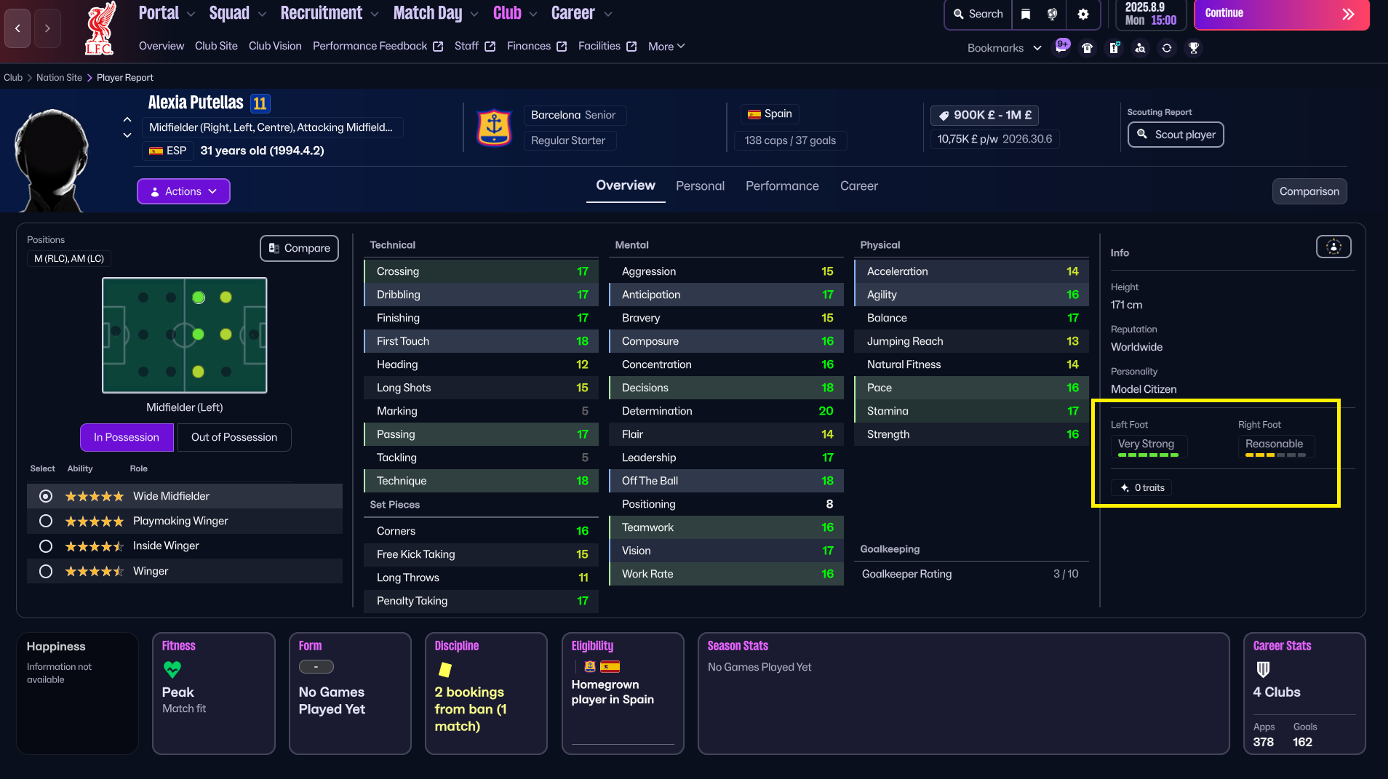Choose the Winger role radio button
1388x779 pixels.
(x=46, y=571)
